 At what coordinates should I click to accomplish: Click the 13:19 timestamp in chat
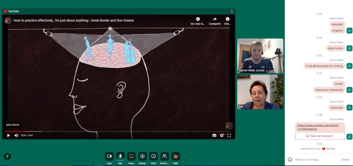[319, 38]
